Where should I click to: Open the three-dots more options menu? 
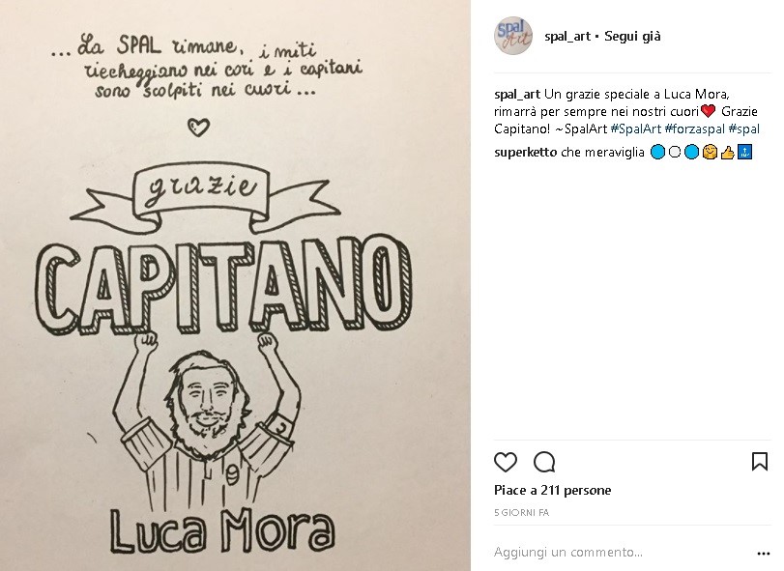click(x=764, y=553)
